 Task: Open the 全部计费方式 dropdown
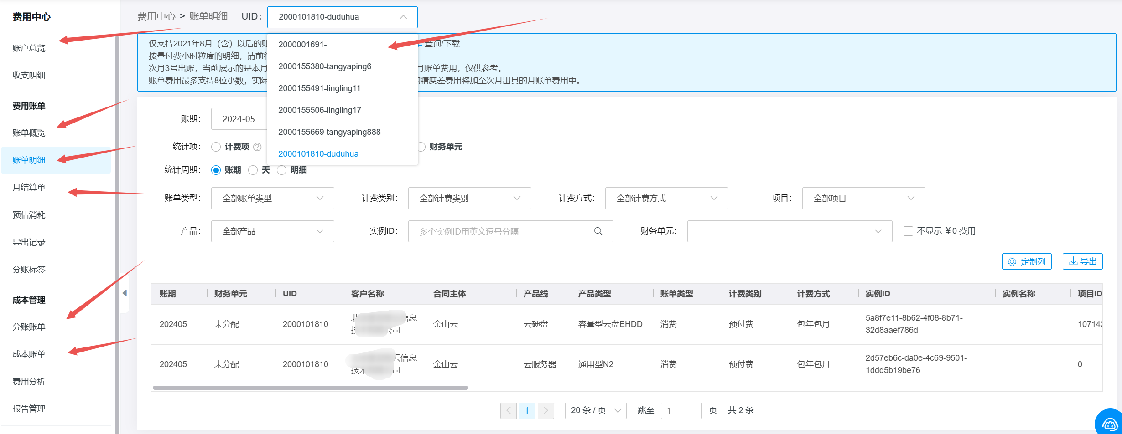tap(666, 199)
